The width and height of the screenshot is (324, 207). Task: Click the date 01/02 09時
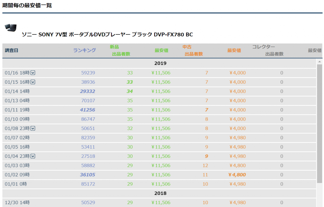(17, 175)
